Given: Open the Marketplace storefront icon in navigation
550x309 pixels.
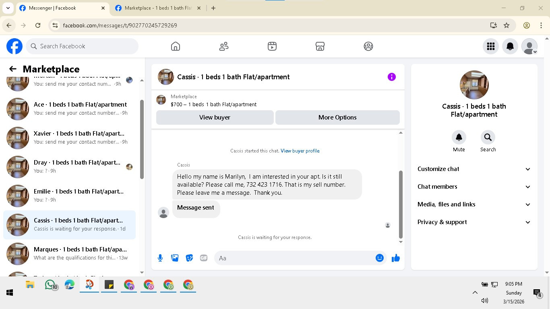Looking at the screenshot, I should [320, 46].
